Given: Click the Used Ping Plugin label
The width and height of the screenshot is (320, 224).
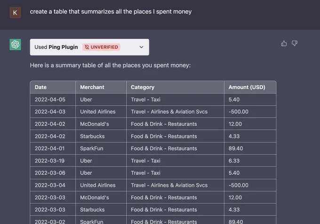Looking at the screenshot, I should [56, 47].
